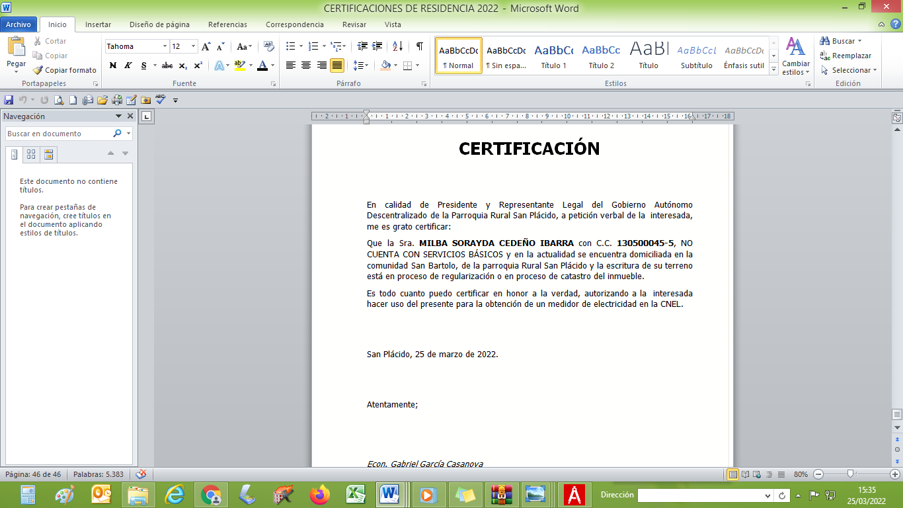Image resolution: width=903 pixels, height=508 pixels.
Task: Open the Diseño de página tab
Action: 159,24
